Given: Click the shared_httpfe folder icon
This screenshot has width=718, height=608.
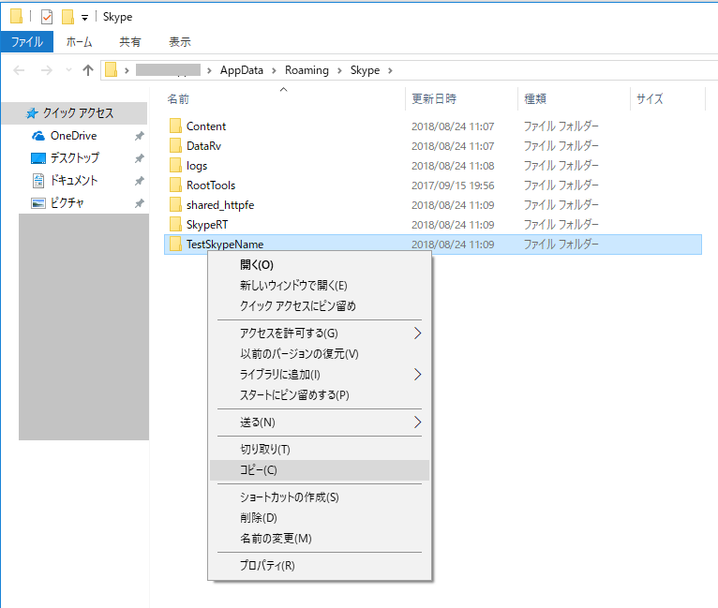Looking at the screenshot, I should click(x=175, y=204).
